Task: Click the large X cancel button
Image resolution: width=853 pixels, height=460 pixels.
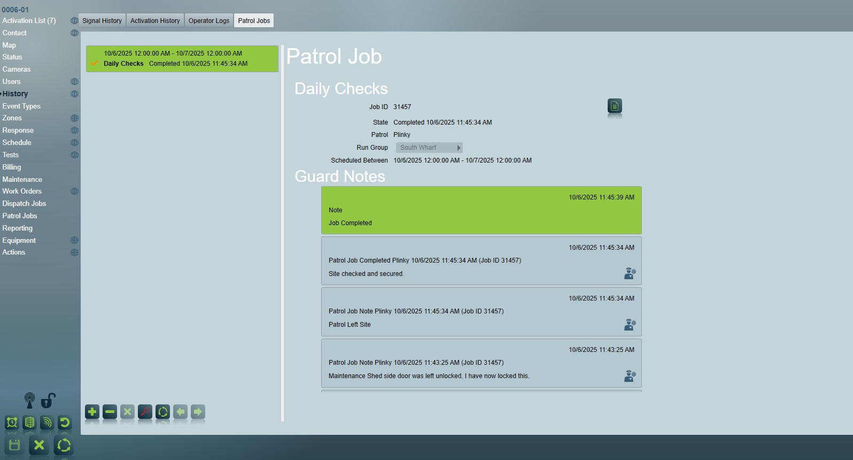Action: [x=39, y=445]
